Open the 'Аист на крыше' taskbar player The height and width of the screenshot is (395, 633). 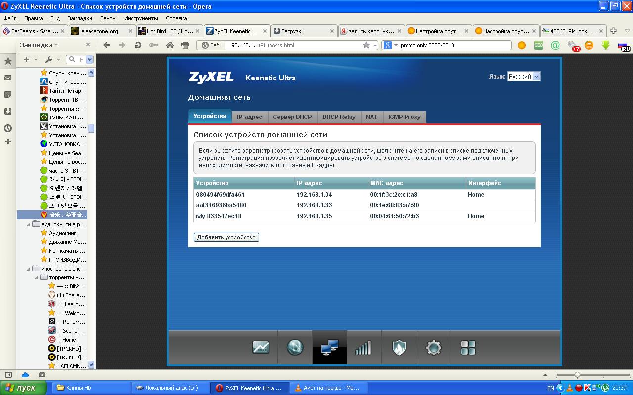click(328, 388)
